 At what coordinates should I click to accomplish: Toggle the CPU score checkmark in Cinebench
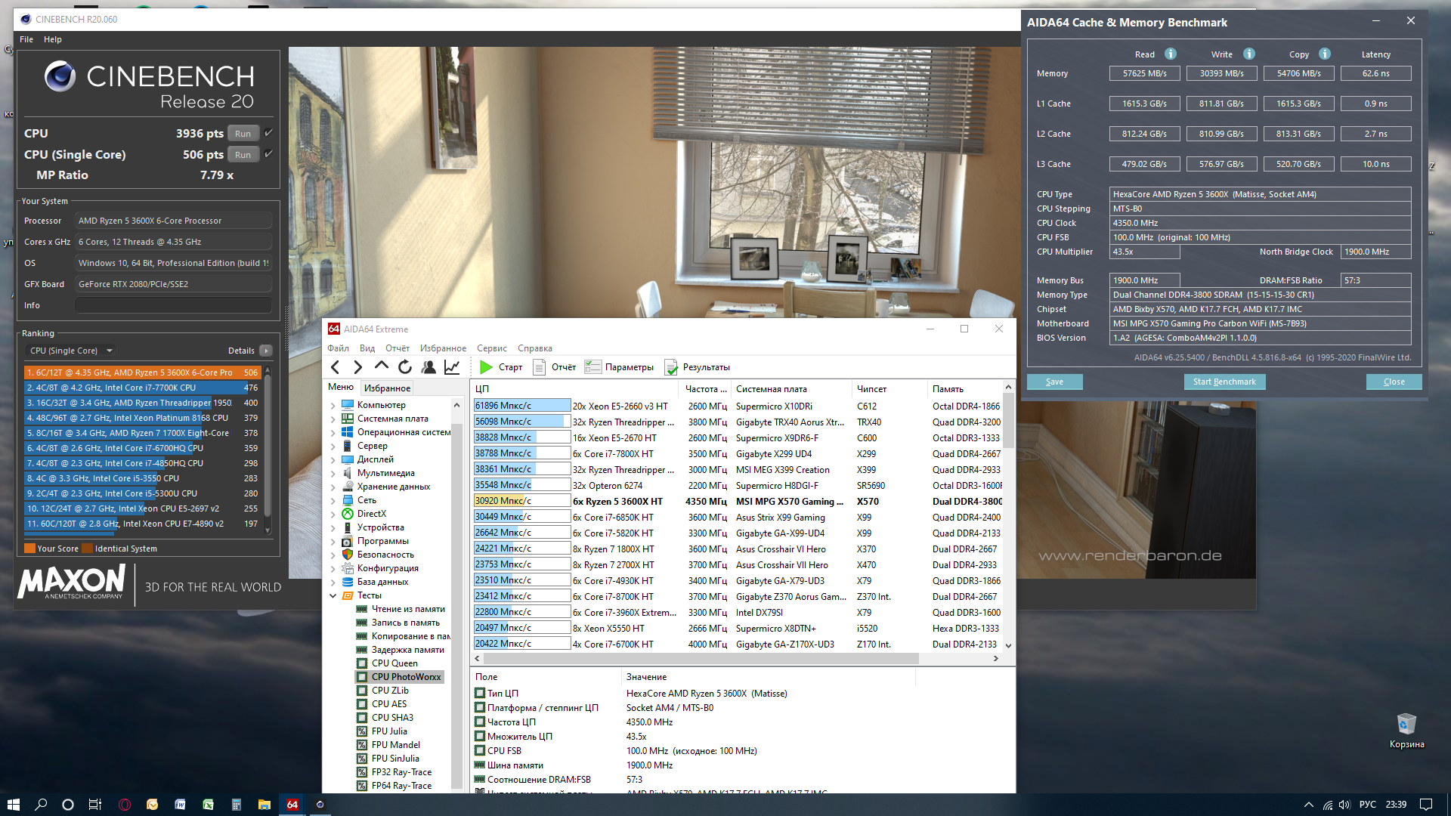point(268,133)
